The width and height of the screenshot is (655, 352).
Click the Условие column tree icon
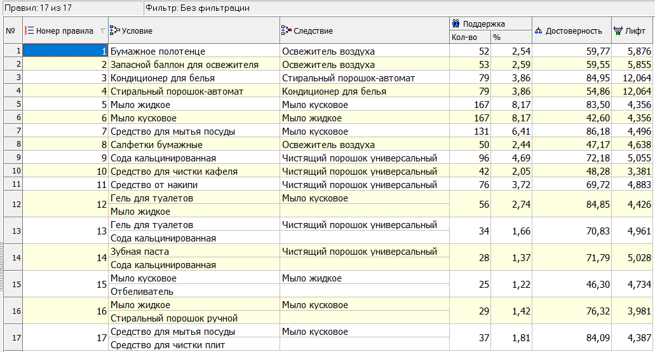(x=114, y=30)
